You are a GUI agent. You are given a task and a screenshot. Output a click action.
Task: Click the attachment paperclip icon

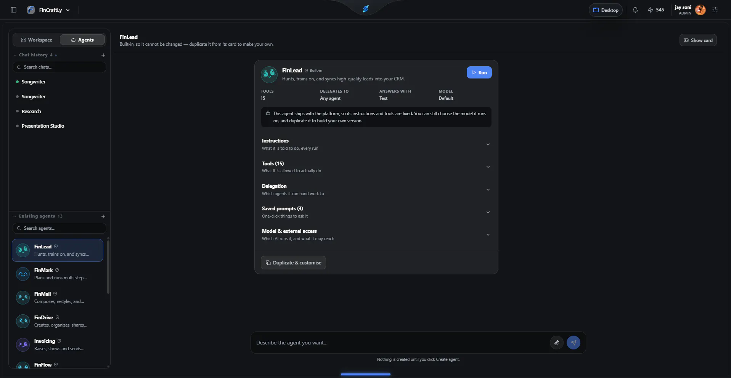point(557,343)
